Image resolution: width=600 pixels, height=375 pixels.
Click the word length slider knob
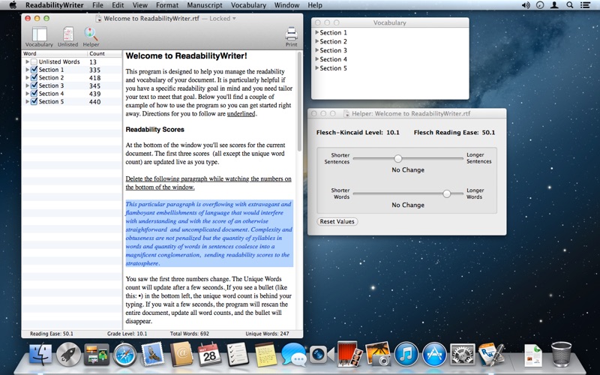coord(446,193)
